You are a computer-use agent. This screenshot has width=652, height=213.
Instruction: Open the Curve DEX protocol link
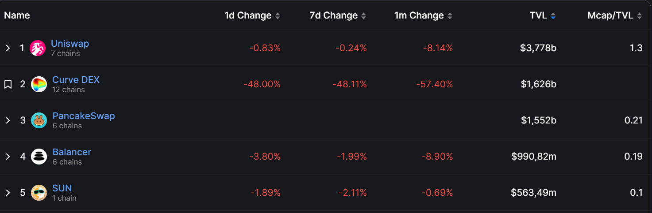coord(76,80)
